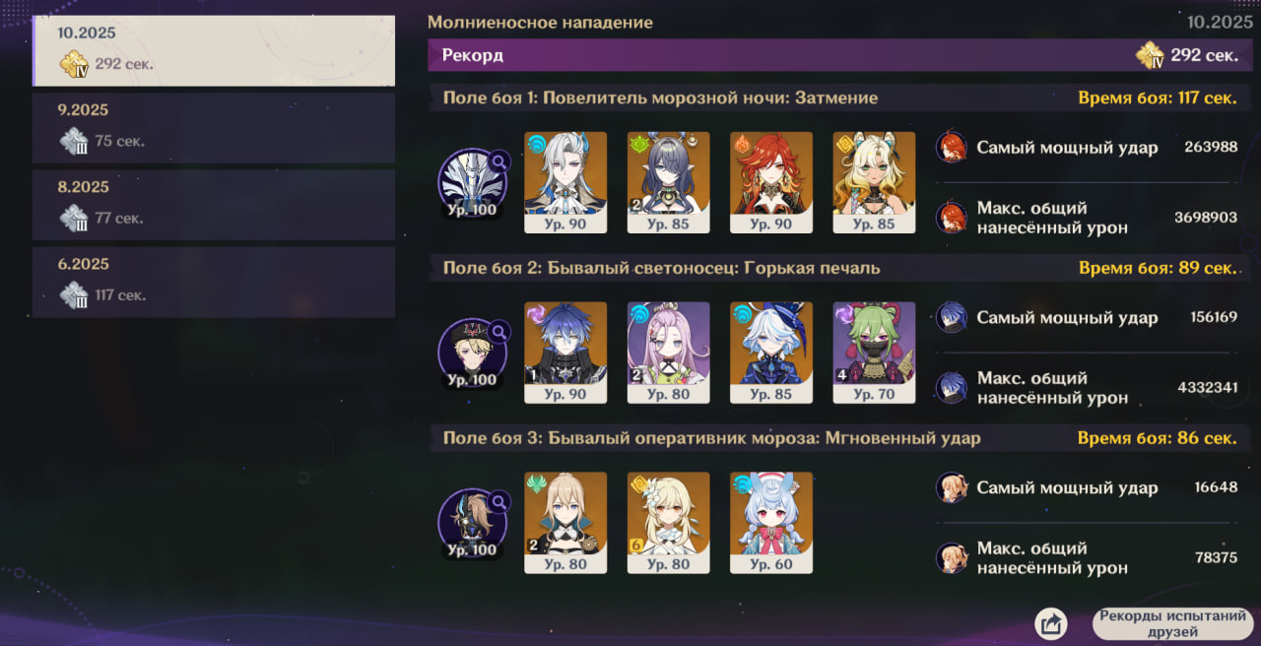This screenshot has width=1261, height=646.
Task: Click the stage 3 strongest-hit character icon
Action: (x=951, y=487)
